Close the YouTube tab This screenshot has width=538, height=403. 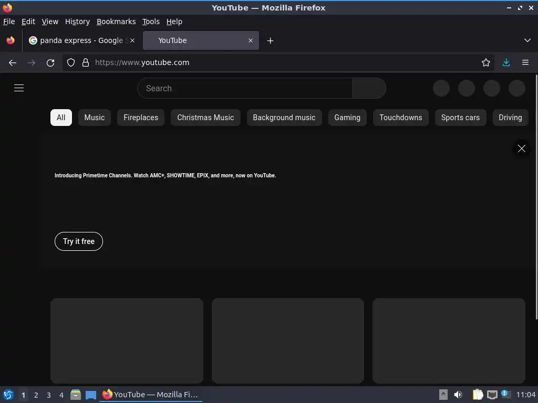coord(251,40)
